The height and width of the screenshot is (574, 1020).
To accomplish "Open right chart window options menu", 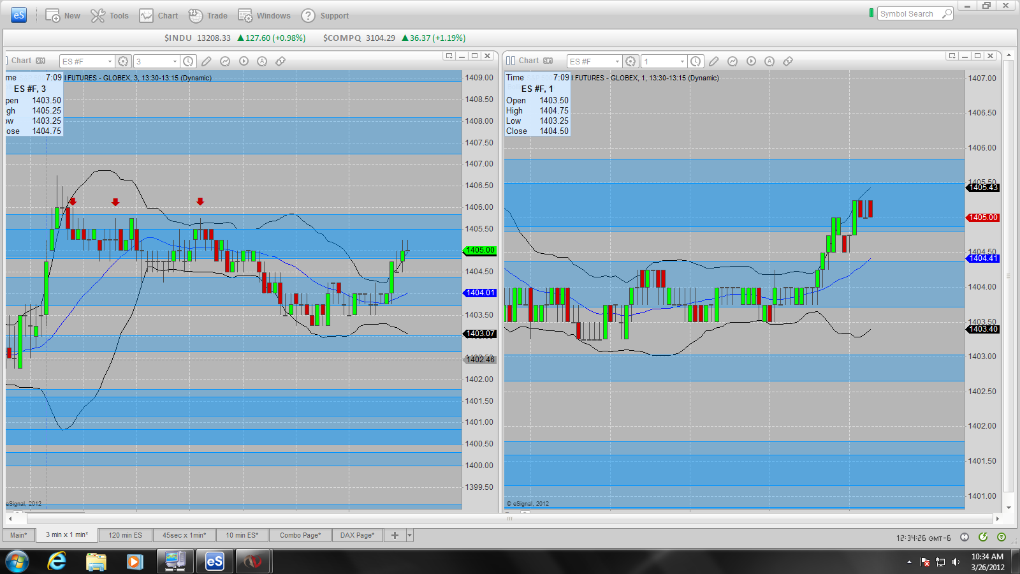I will click(952, 56).
